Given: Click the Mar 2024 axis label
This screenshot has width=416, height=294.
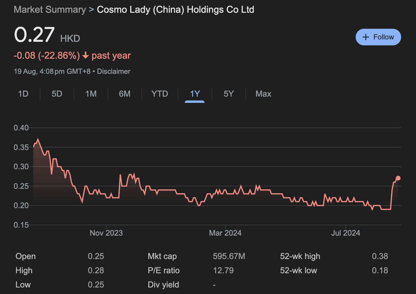Looking at the screenshot, I should [225, 233].
